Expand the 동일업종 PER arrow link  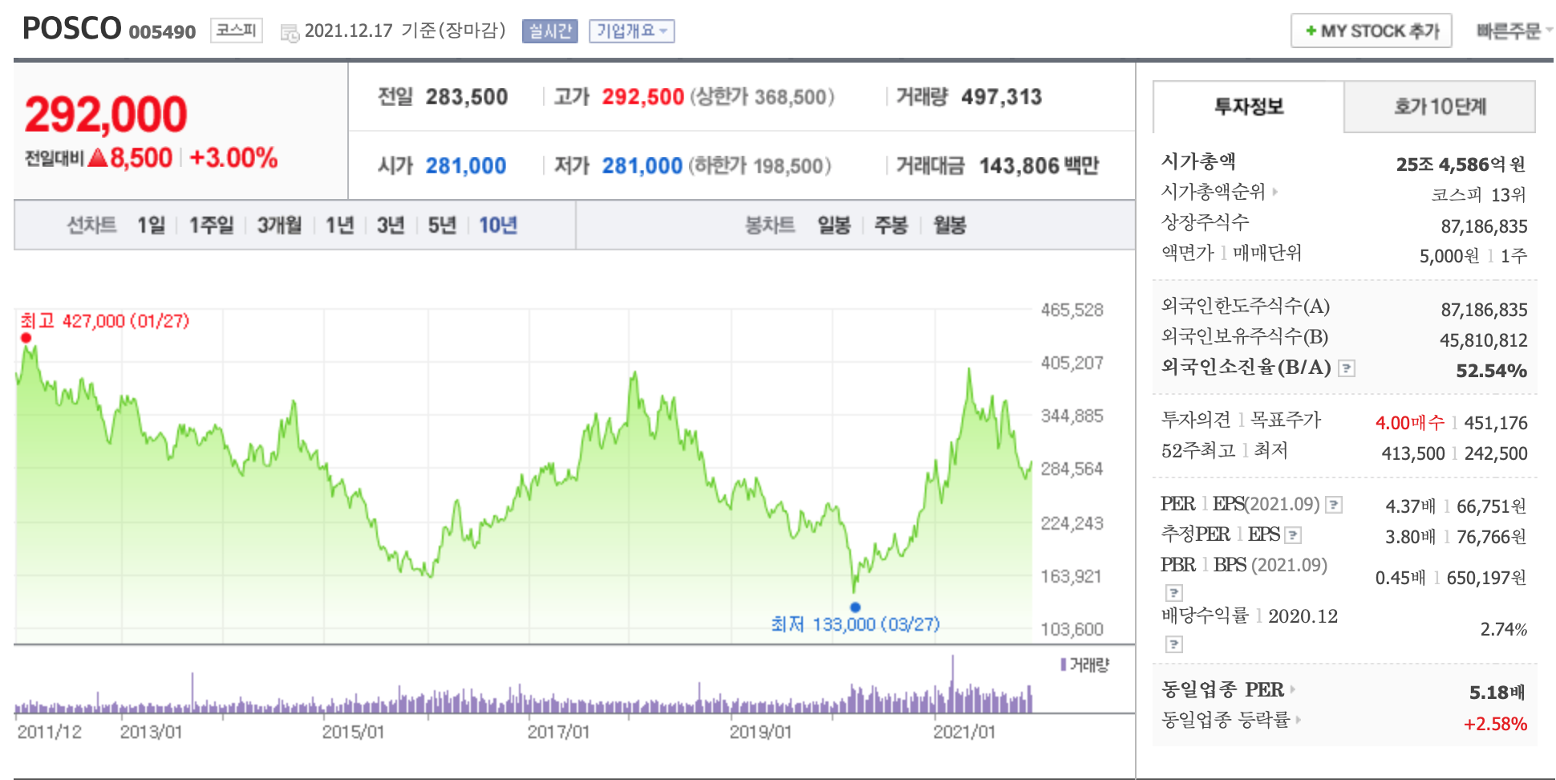[1292, 689]
